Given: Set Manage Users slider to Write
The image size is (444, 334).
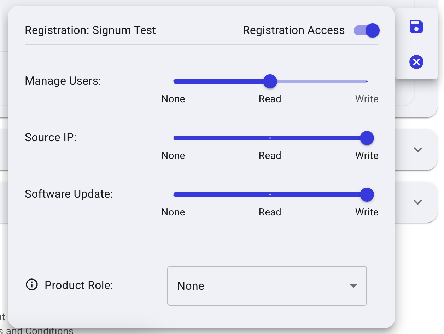Looking at the screenshot, I should pyautogui.click(x=367, y=81).
